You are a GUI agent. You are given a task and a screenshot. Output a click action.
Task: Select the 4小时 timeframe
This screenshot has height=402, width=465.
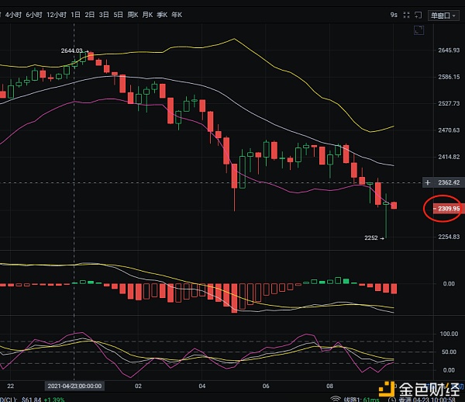(x=13, y=15)
